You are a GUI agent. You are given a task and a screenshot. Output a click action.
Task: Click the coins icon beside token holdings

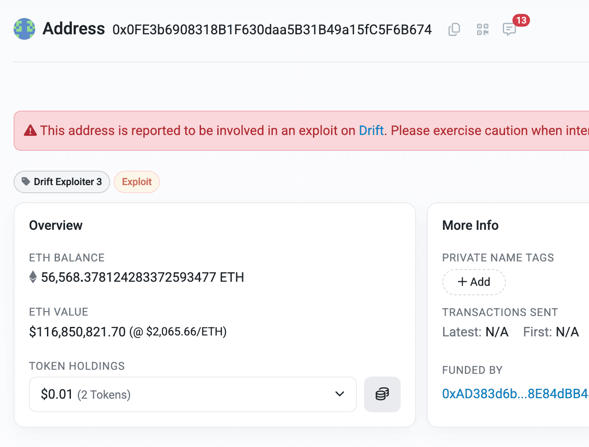coord(382,394)
